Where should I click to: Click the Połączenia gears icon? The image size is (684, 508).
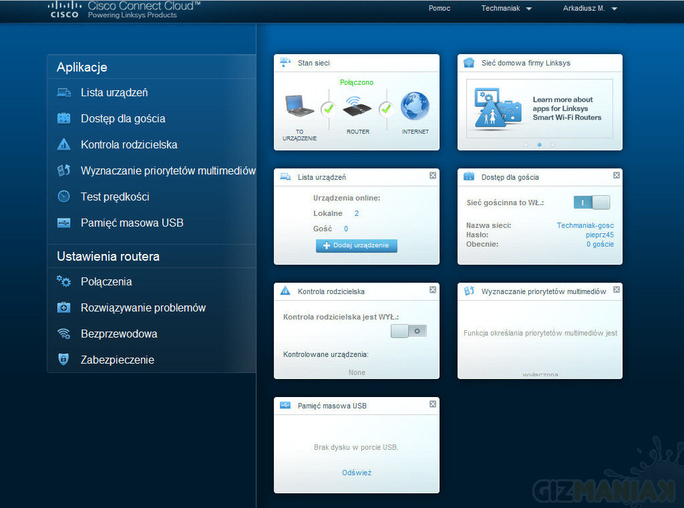point(64,282)
